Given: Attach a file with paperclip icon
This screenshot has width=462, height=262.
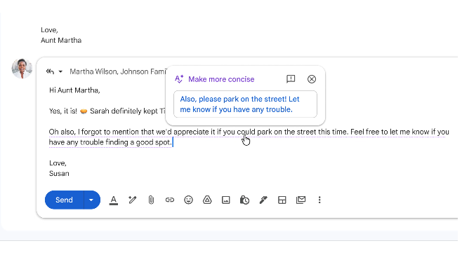Looking at the screenshot, I should pyautogui.click(x=151, y=200).
